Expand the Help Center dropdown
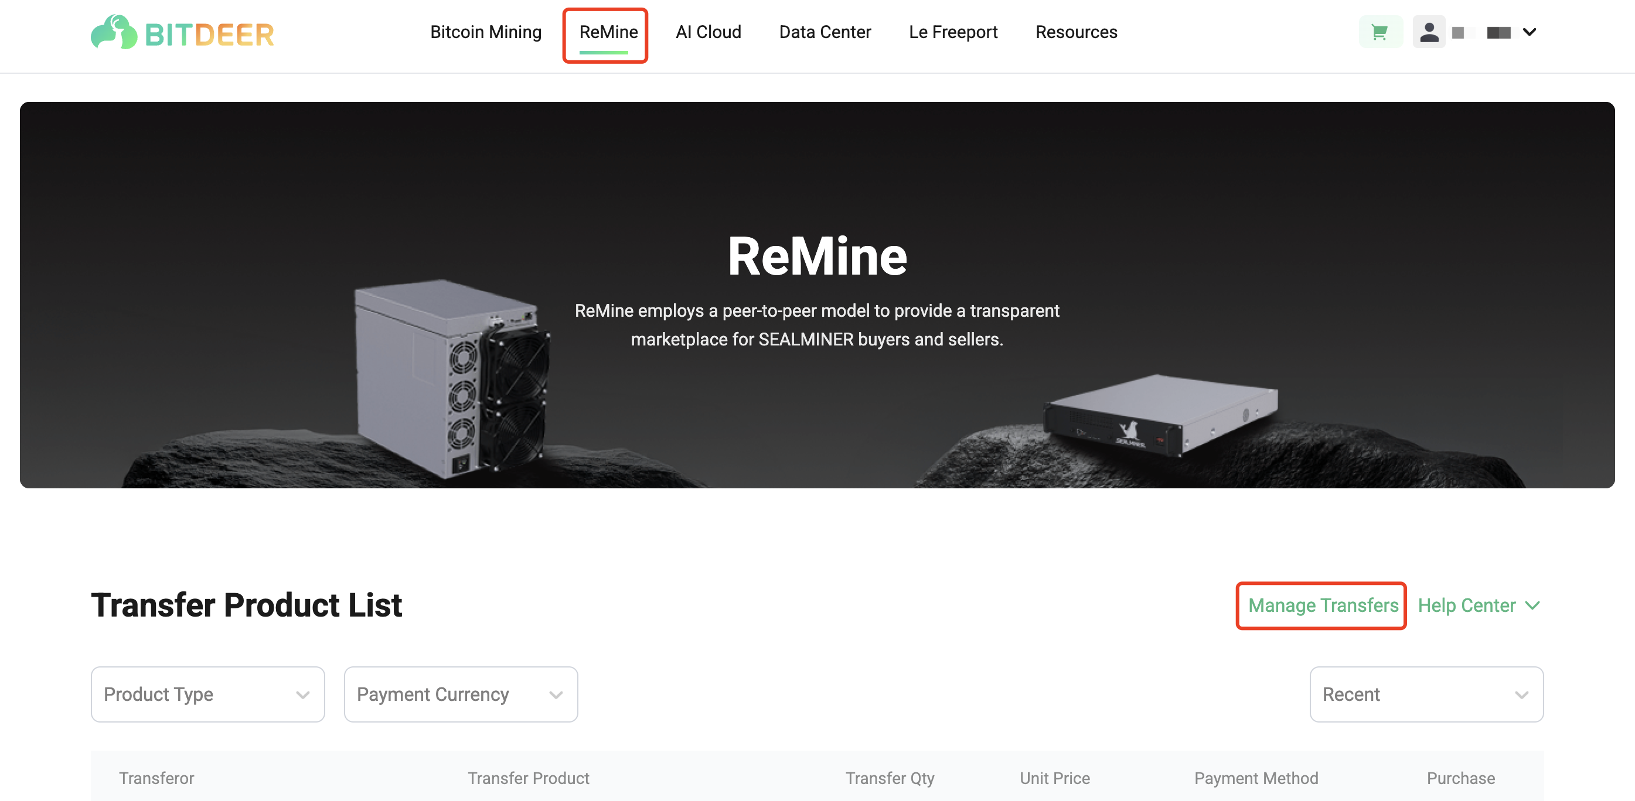The image size is (1635, 801). click(1479, 605)
